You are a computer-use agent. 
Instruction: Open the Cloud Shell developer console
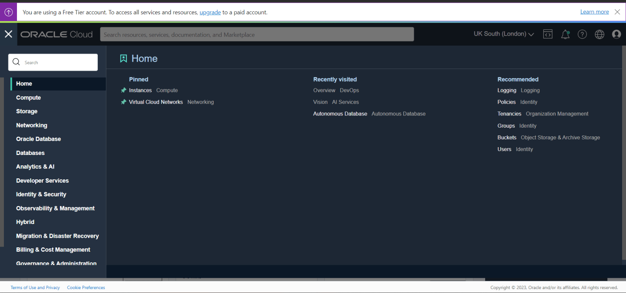tap(547, 34)
